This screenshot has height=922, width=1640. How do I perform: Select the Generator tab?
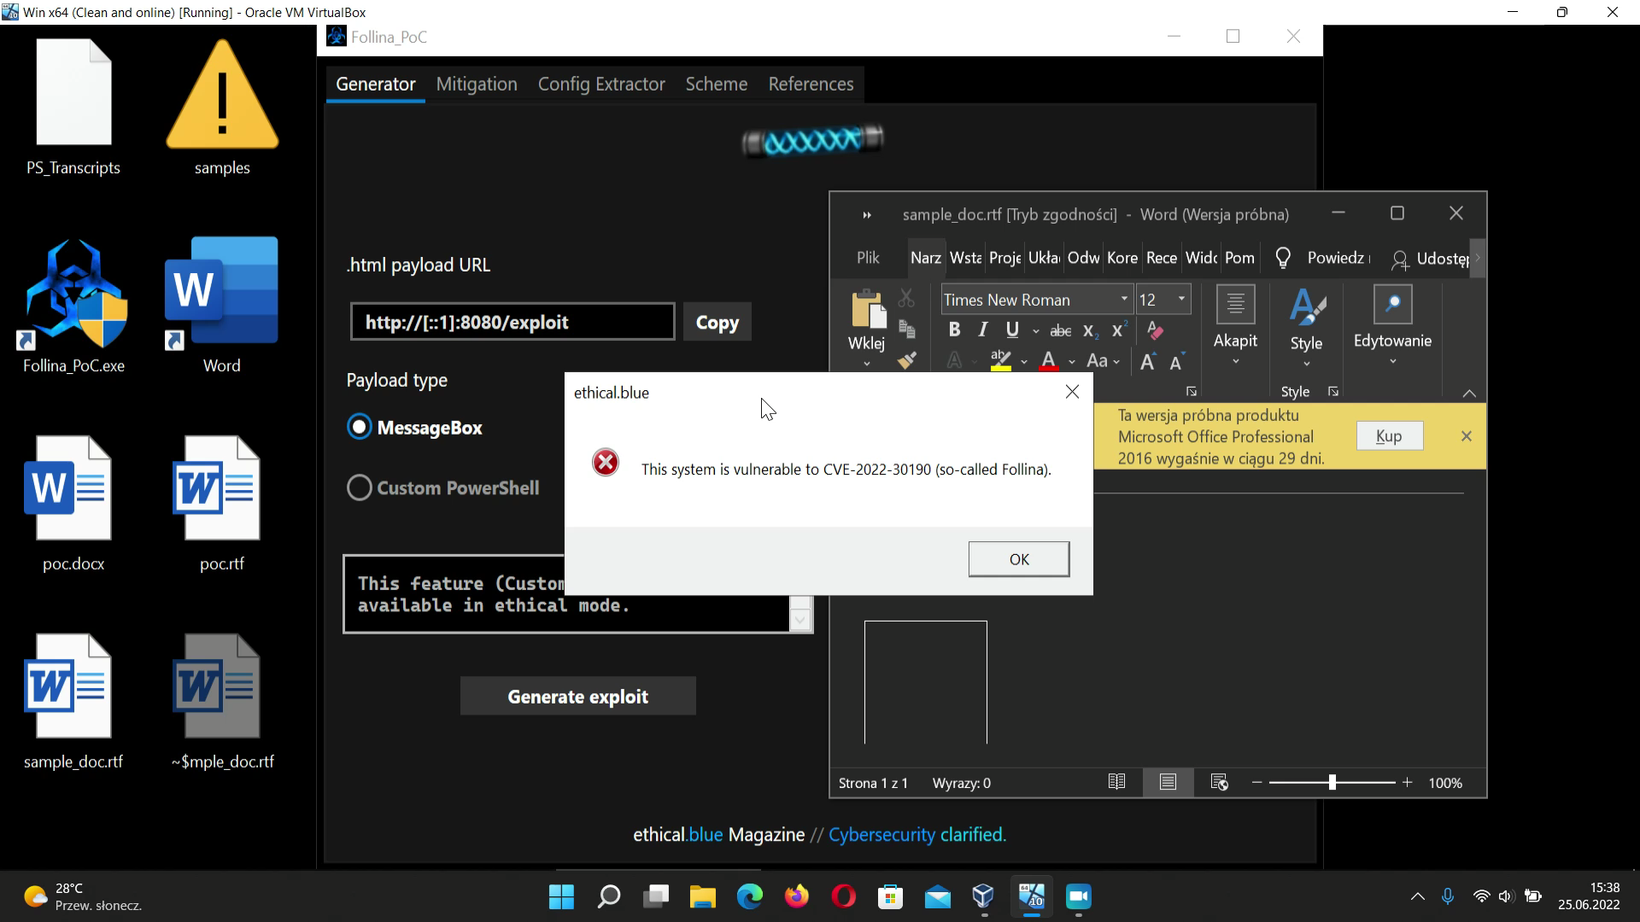375,84
